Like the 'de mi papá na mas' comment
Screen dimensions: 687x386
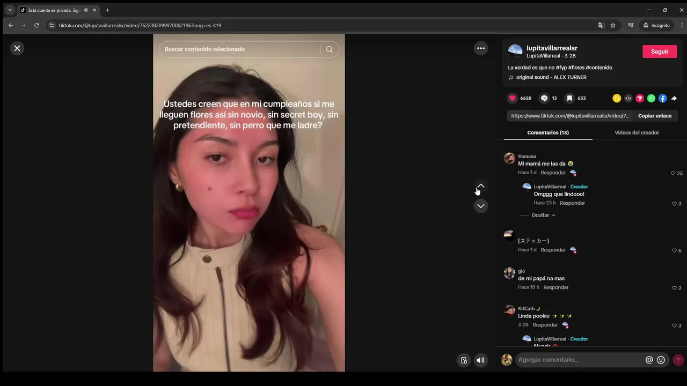click(x=675, y=288)
